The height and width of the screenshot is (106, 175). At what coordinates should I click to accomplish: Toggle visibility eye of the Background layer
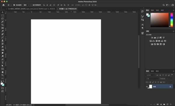[147, 86]
